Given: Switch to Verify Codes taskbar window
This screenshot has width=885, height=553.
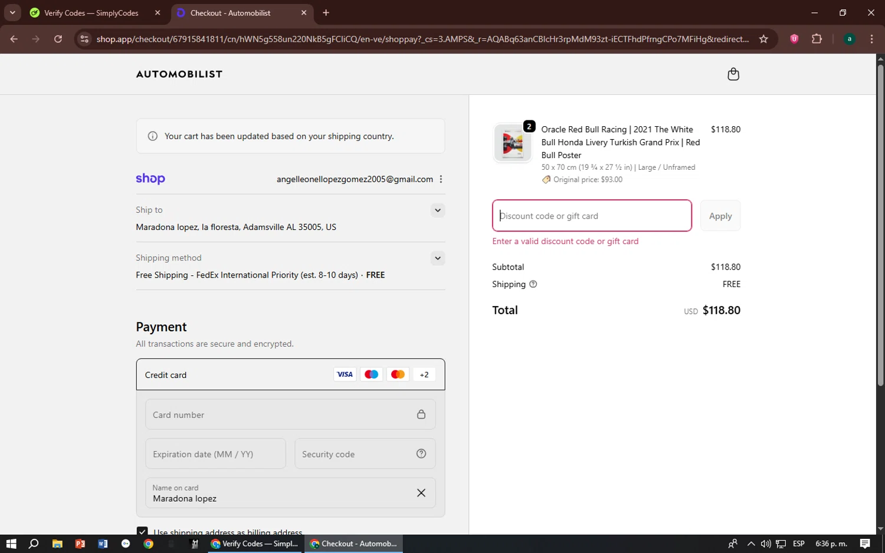Looking at the screenshot, I should pos(255,544).
